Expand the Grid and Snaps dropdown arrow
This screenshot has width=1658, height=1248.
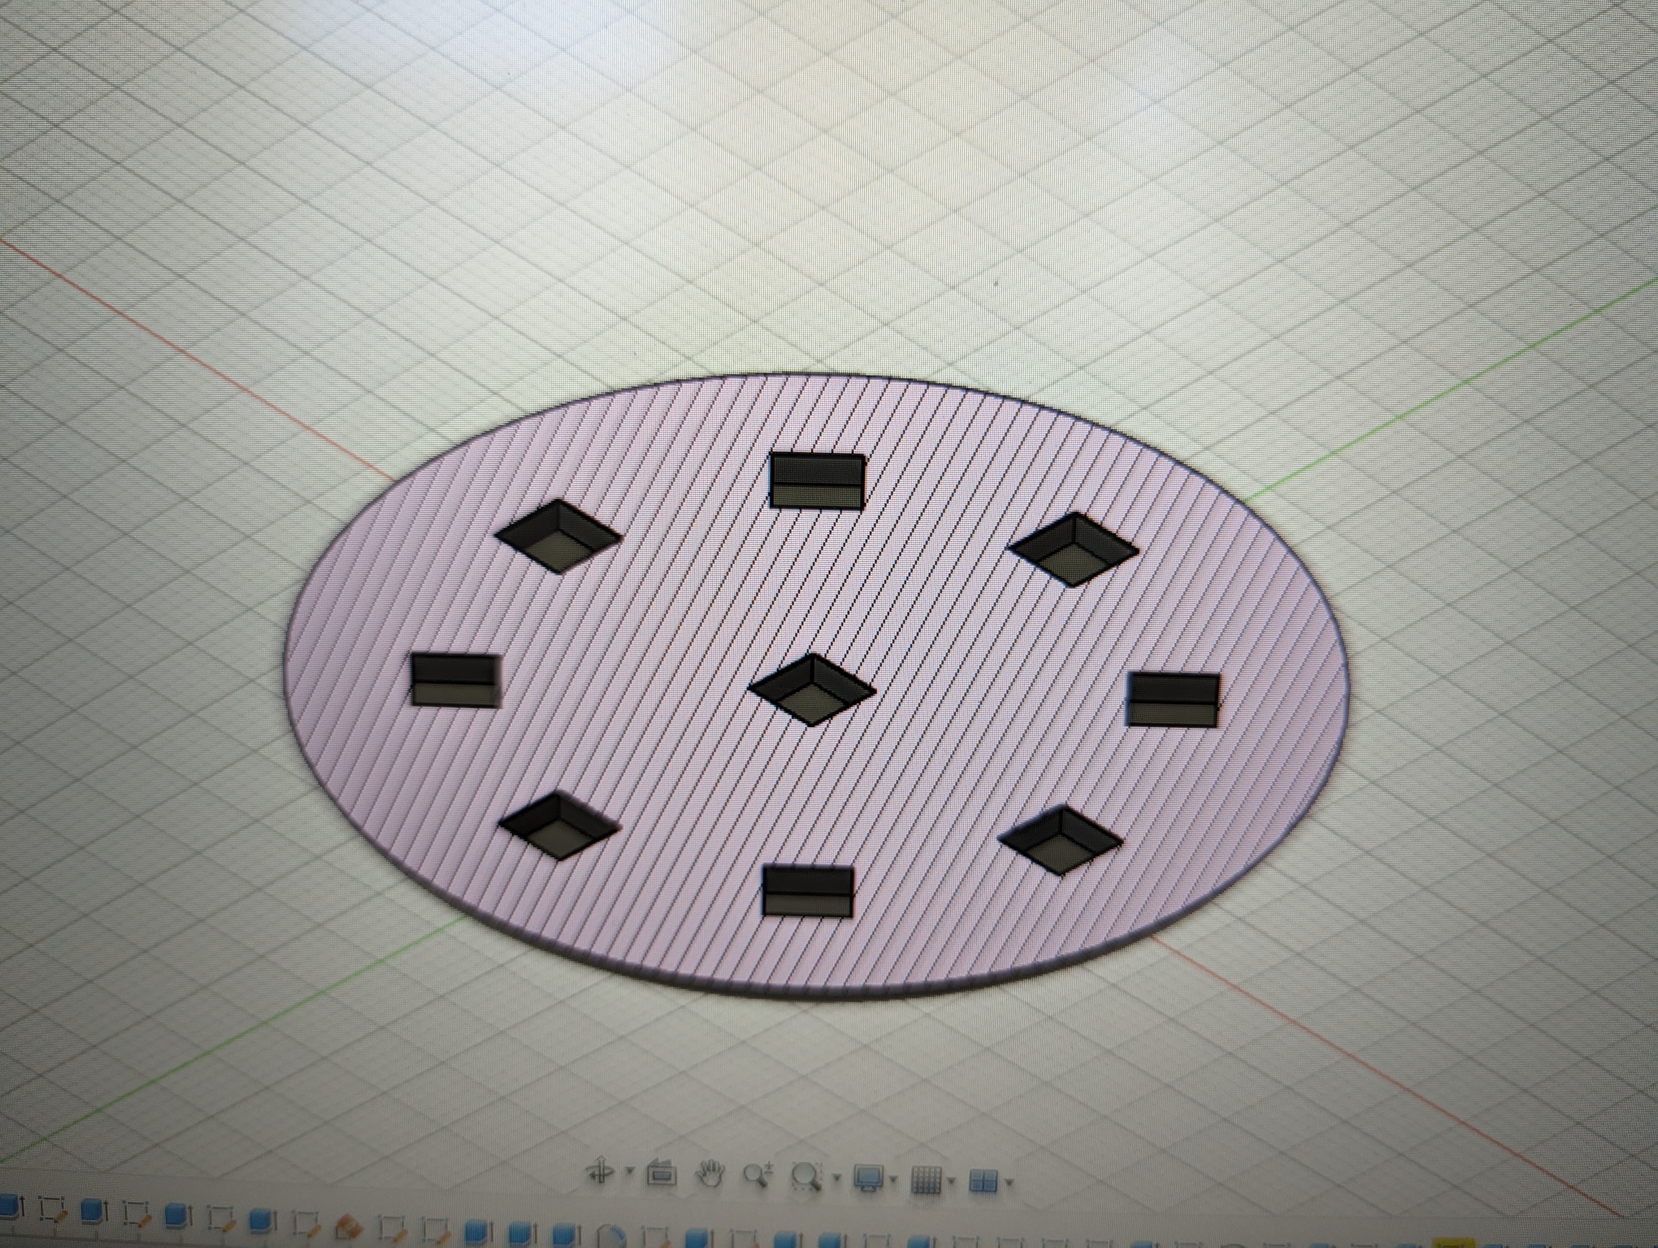coord(952,1182)
